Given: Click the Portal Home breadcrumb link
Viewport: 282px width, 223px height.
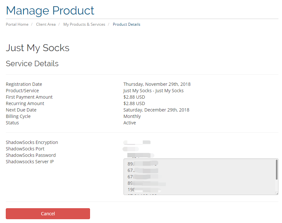Looking at the screenshot, I should pyautogui.click(x=17, y=24).
